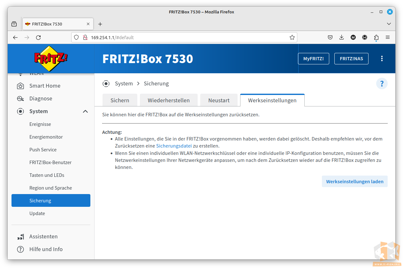Click the FRITZ! logo

coord(51,58)
